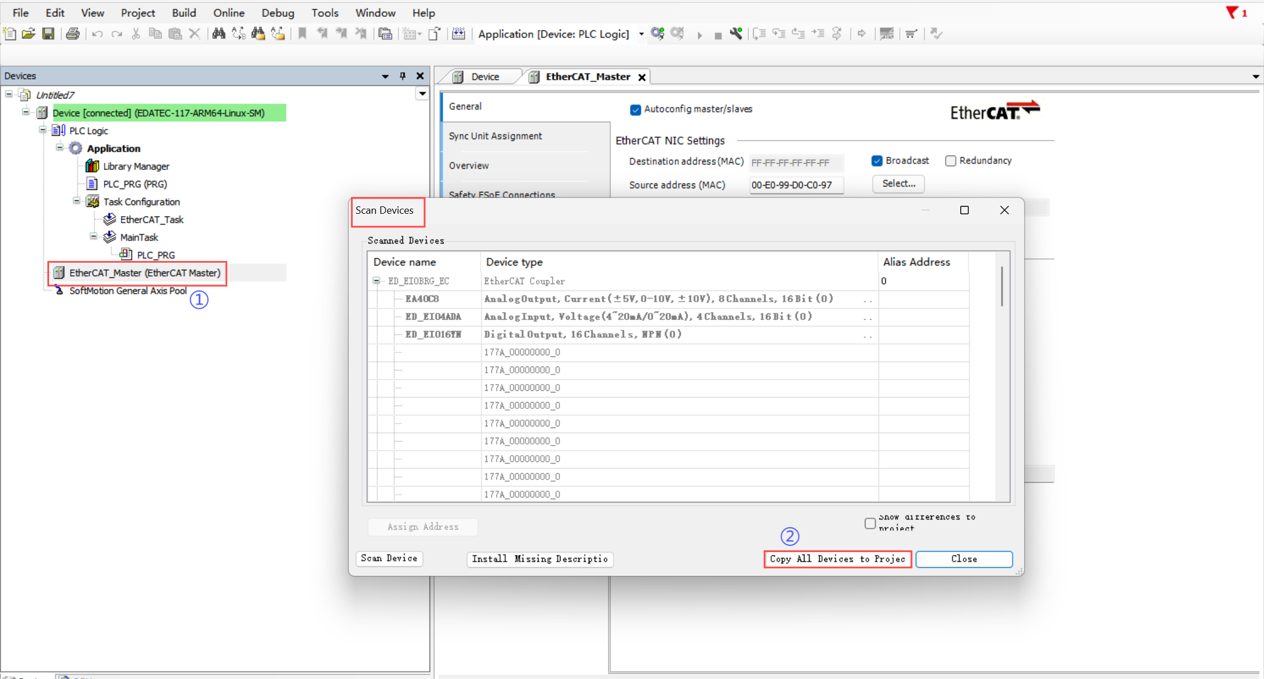Click the red filter notification icon
The height and width of the screenshot is (679, 1264).
coord(1232,12)
